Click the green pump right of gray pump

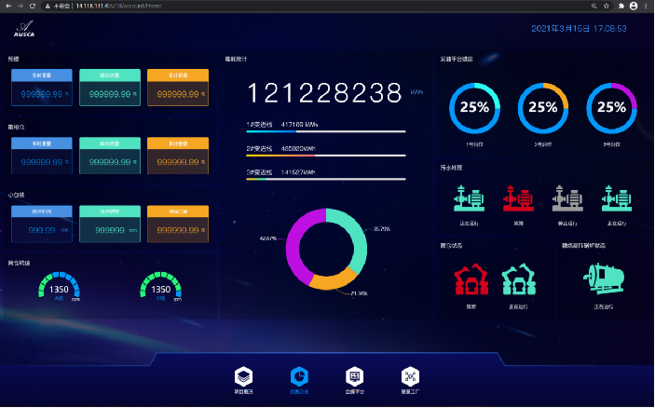tap(617, 198)
